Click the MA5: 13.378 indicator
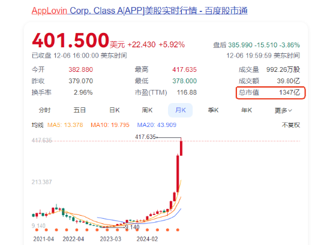The height and width of the screenshot is (245, 330). coord(65,125)
